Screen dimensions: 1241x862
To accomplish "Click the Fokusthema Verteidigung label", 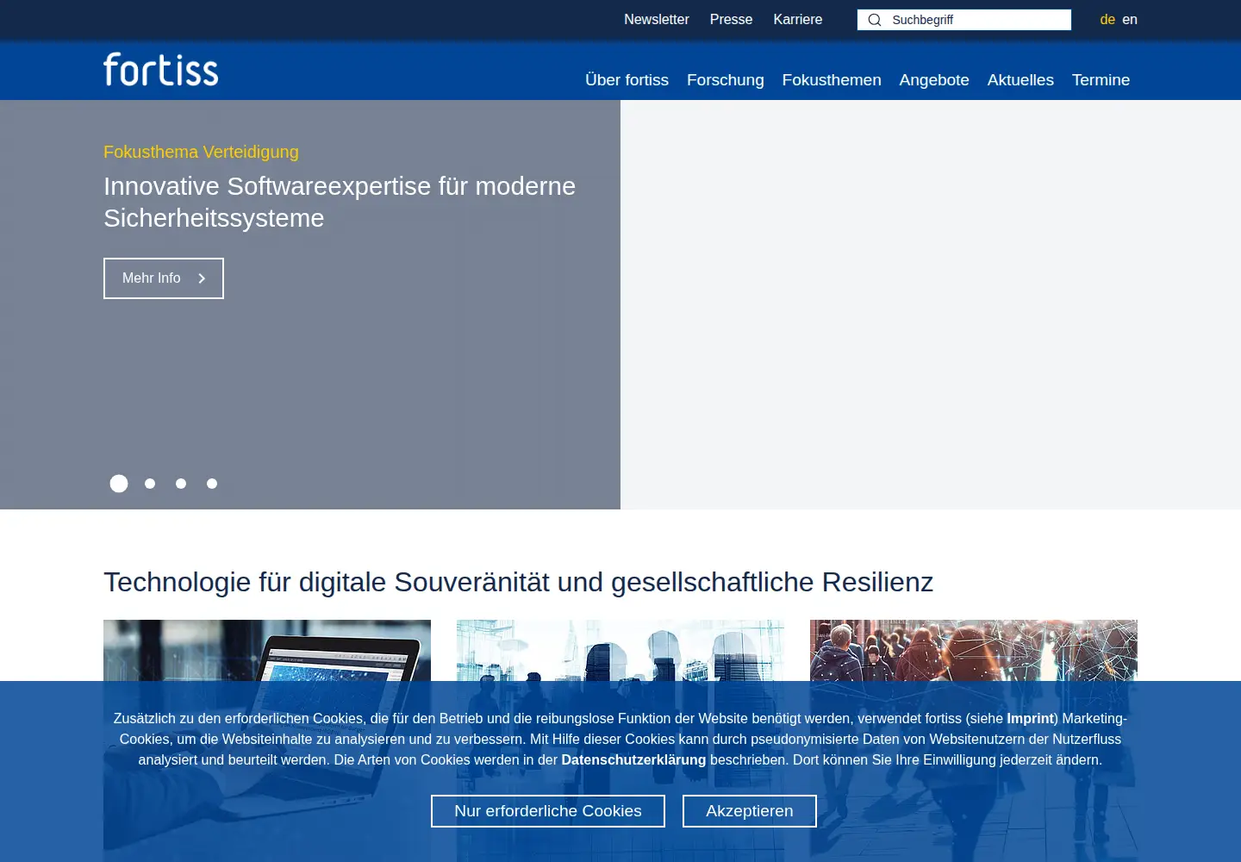I will pos(201,152).
